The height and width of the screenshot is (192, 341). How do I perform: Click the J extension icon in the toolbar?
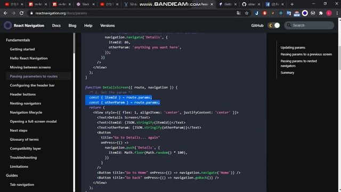point(257,13)
